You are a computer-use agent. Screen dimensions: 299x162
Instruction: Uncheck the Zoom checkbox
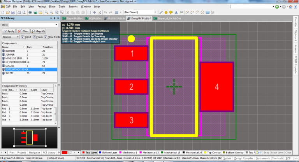34,37
